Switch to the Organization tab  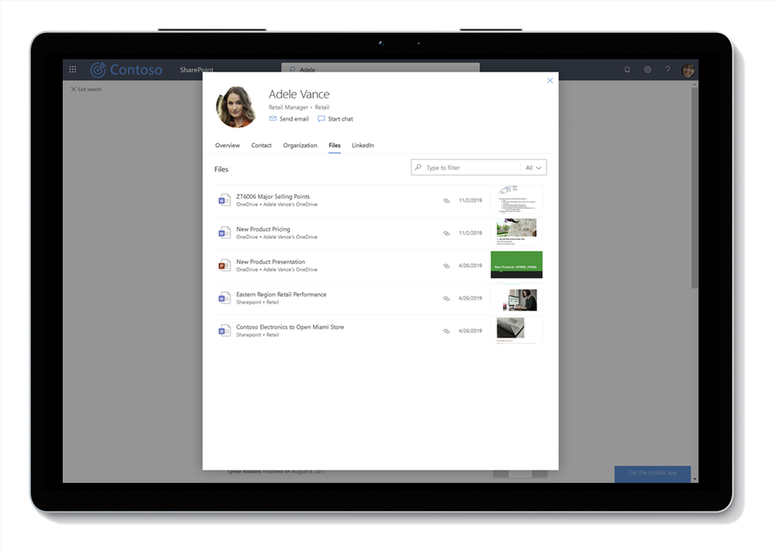pos(300,145)
